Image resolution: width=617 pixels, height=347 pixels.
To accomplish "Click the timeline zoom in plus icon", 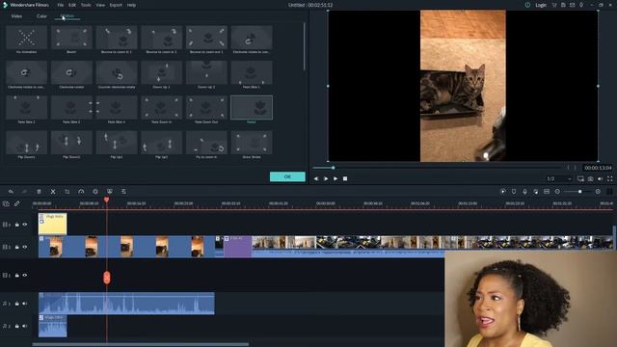I will click(598, 192).
